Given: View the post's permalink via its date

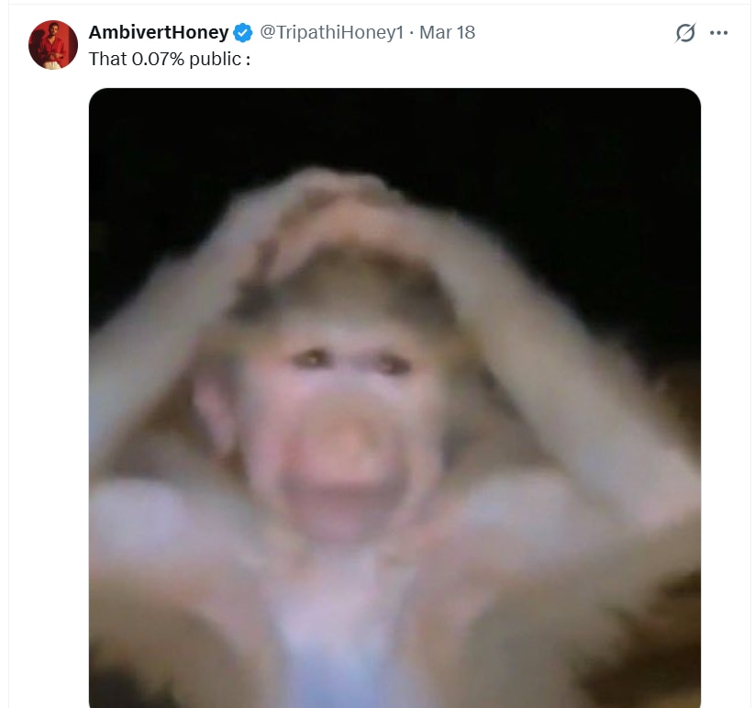Looking at the screenshot, I should coord(448,32).
